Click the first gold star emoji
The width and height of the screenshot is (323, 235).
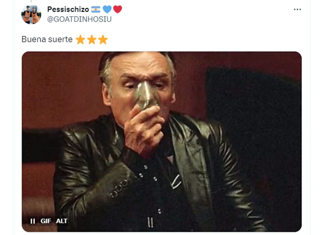80,40
